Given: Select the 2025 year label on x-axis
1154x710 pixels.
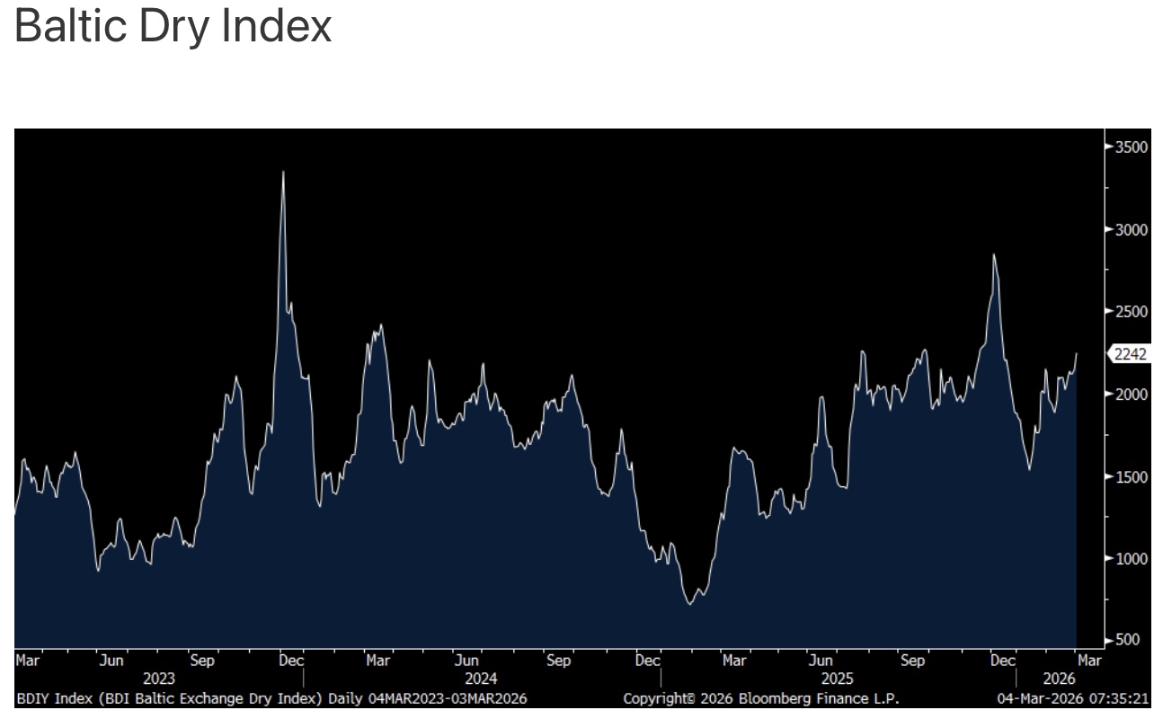Looking at the screenshot, I should [x=837, y=679].
